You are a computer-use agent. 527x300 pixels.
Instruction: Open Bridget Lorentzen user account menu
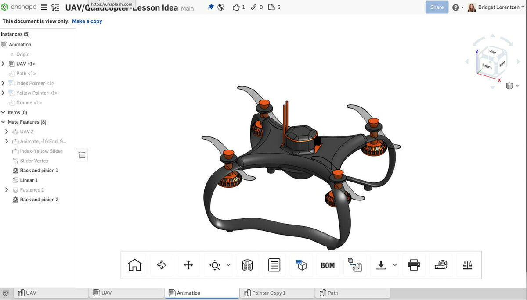496,7
